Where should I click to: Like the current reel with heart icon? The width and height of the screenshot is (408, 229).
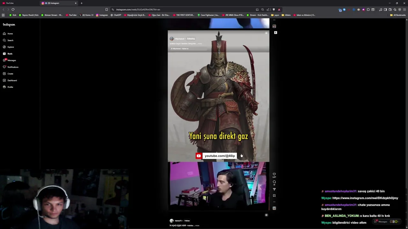tap(274, 174)
